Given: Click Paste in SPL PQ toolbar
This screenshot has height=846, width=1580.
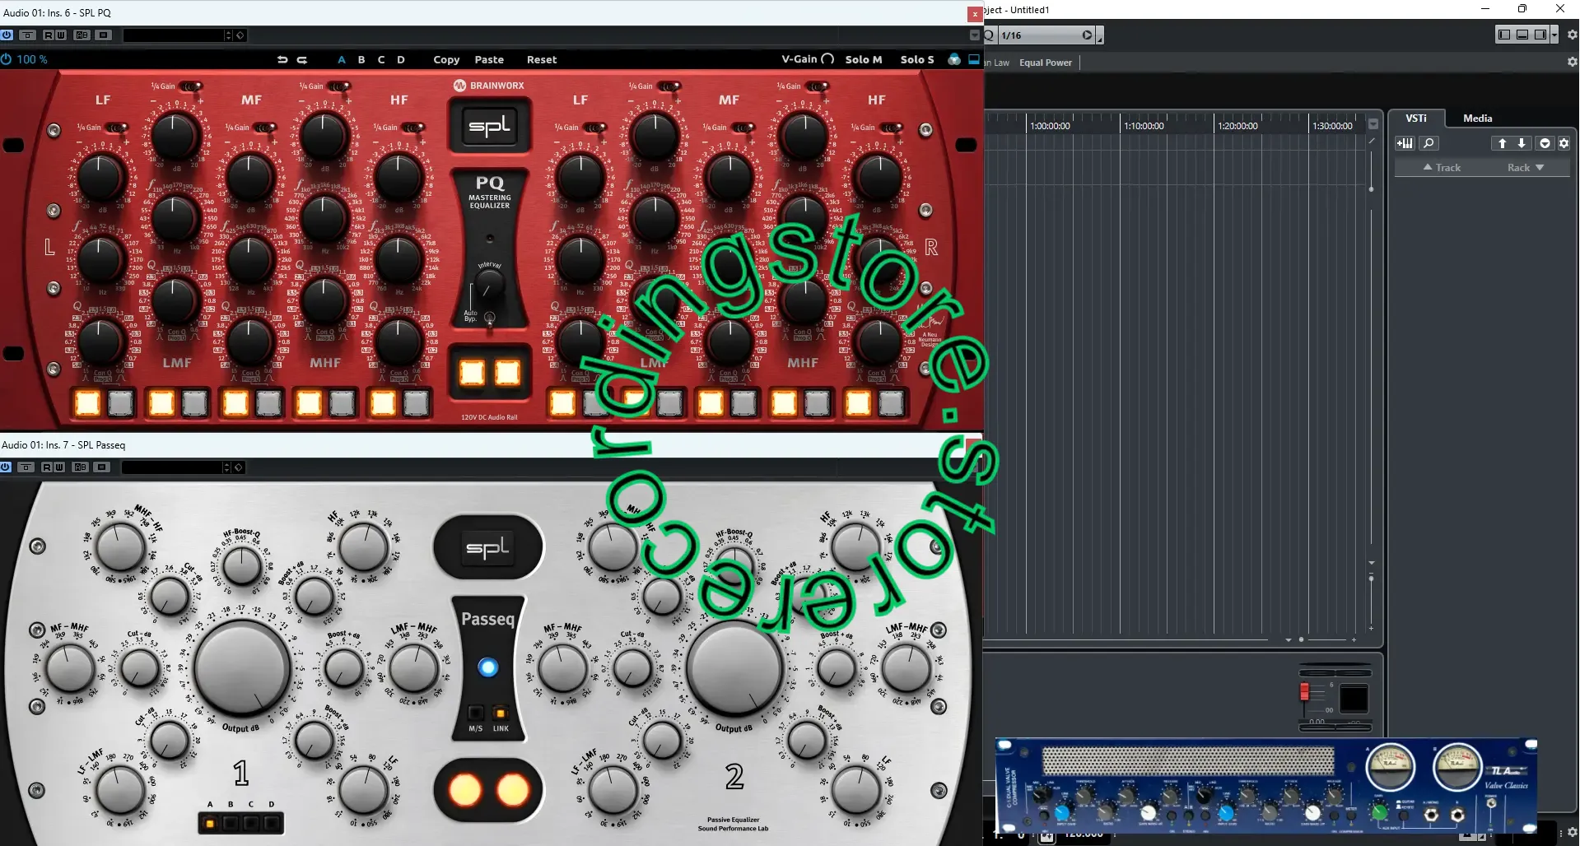Looking at the screenshot, I should (489, 59).
